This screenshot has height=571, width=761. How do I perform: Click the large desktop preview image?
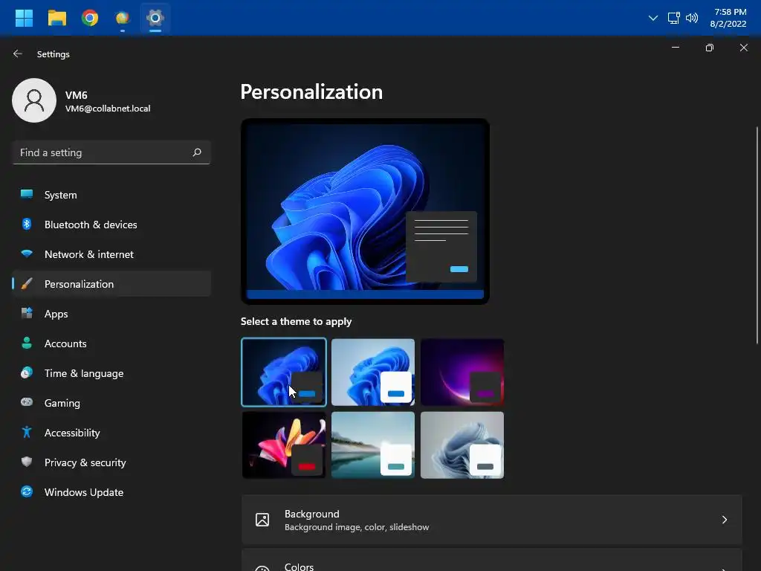pos(365,211)
